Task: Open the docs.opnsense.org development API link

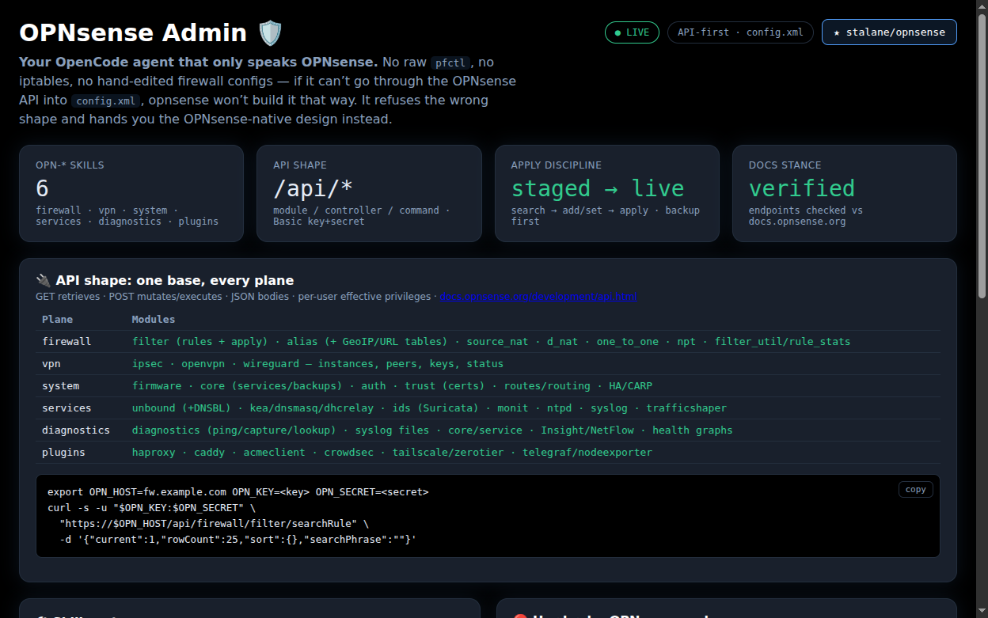Action: 538,297
